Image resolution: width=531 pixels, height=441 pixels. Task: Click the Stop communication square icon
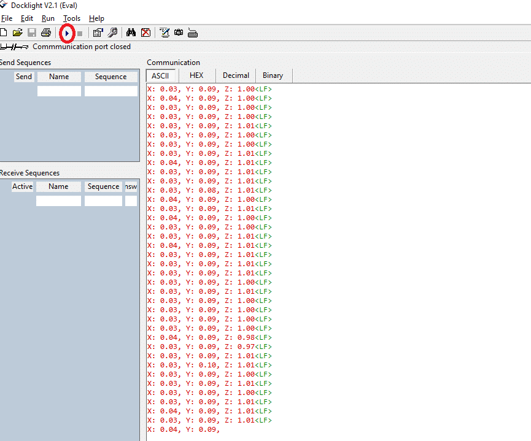click(80, 33)
